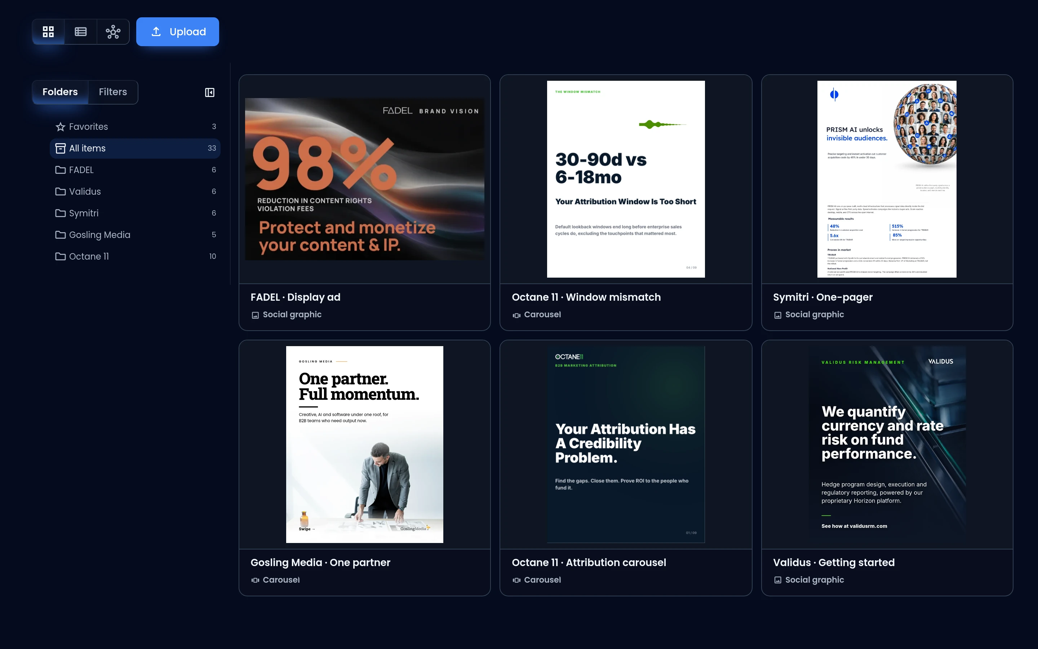Image resolution: width=1038 pixels, height=649 pixels.
Task: Switch to list view
Action: [x=81, y=32]
